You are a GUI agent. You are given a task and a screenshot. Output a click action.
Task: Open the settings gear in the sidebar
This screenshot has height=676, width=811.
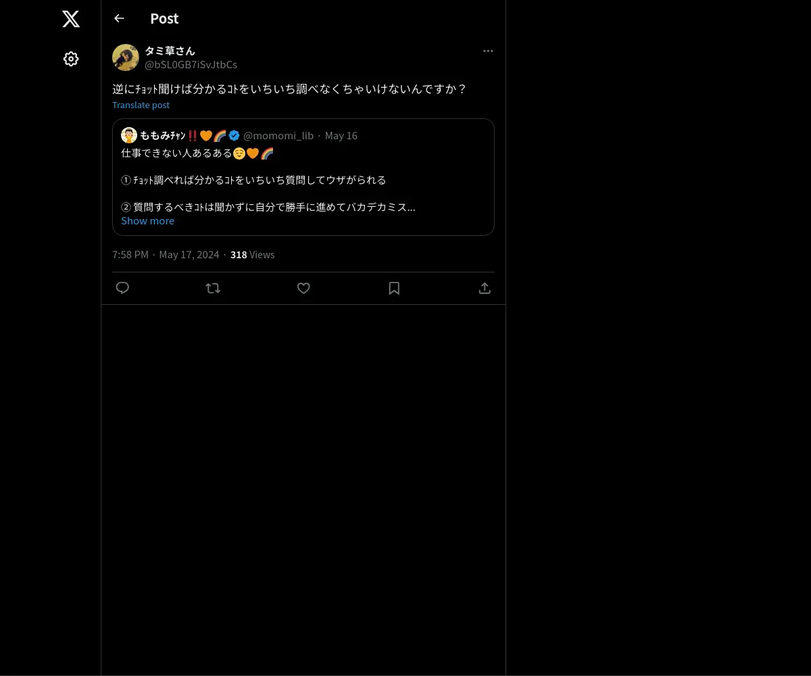click(x=71, y=59)
